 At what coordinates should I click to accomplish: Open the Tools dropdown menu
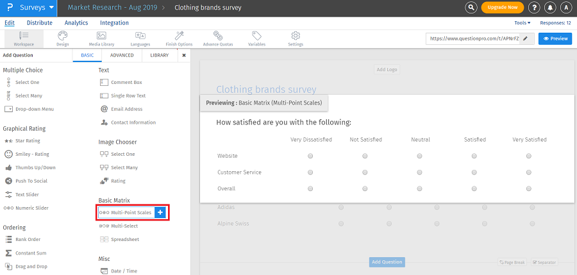[522, 23]
